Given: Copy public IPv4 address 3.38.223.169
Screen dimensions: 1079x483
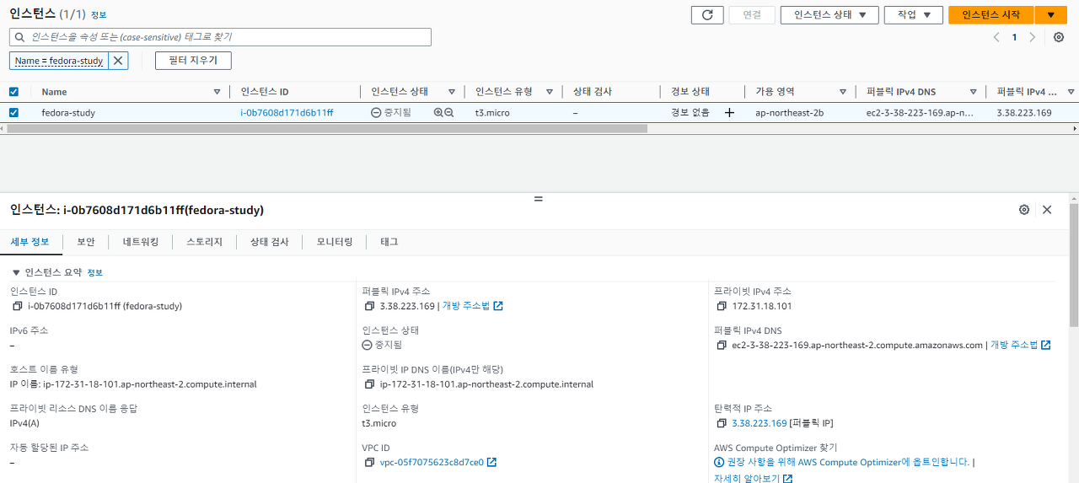Looking at the screenshot, I should pyautogui.click(x=369, y=306).
